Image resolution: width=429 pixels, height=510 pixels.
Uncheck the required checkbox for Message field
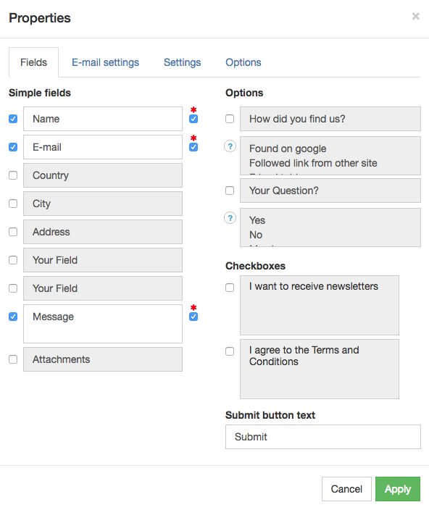[x=193, y=317]
